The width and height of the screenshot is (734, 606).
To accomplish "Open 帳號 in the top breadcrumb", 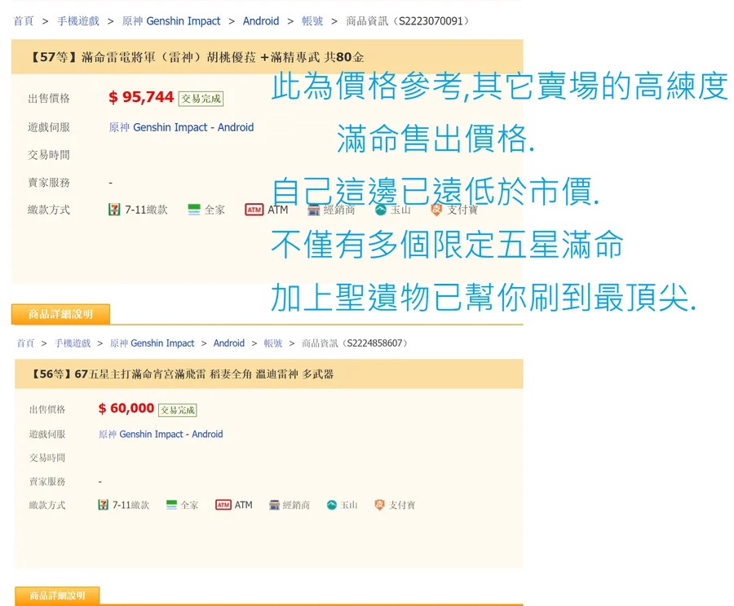I will (312, 21).
